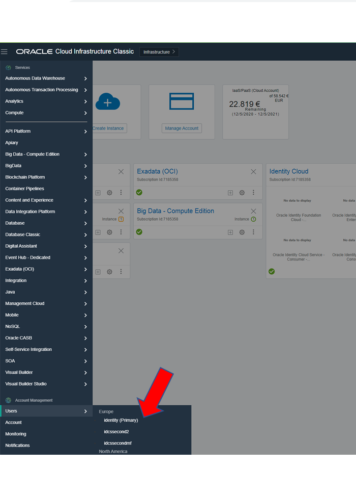Open the Content and Experience item

click(29, 200)
